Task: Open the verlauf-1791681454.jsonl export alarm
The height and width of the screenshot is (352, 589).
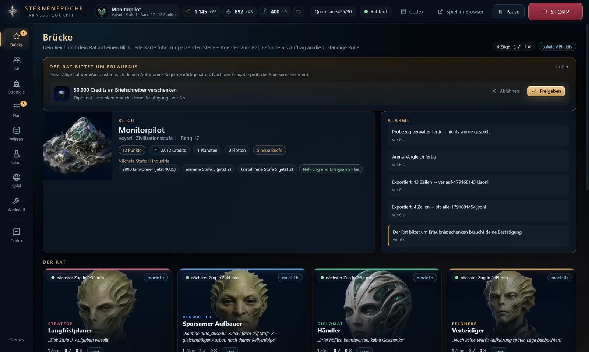Action: pyautogui.click(x=478, y=186)
